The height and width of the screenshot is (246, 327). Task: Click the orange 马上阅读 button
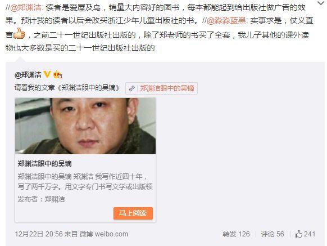[x=133, y=213]
